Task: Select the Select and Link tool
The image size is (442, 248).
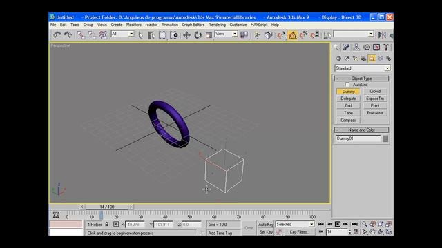Action: click(x=81, y=35)
